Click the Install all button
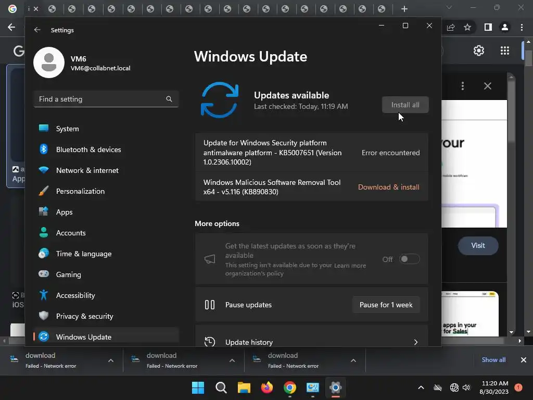The image size is (533, 400). pyautogui.click(x=405, y=105)
